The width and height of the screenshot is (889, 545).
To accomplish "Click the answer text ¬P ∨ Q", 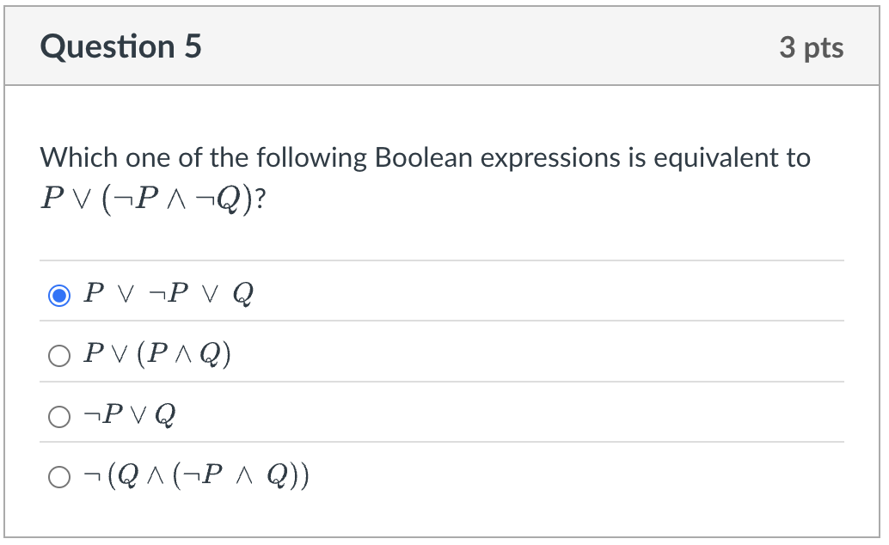I will pos(129,415).
